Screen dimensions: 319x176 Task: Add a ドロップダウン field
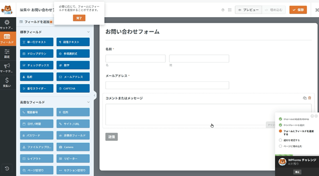[37, 54]
